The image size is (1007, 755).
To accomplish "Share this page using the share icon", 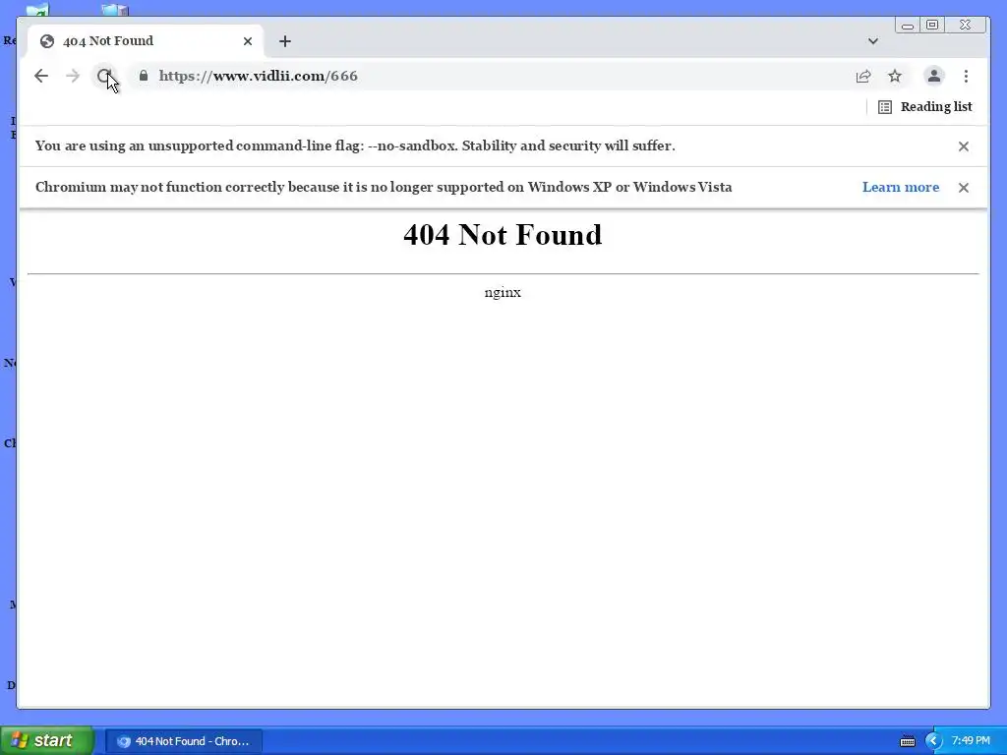I will point(863,76).
